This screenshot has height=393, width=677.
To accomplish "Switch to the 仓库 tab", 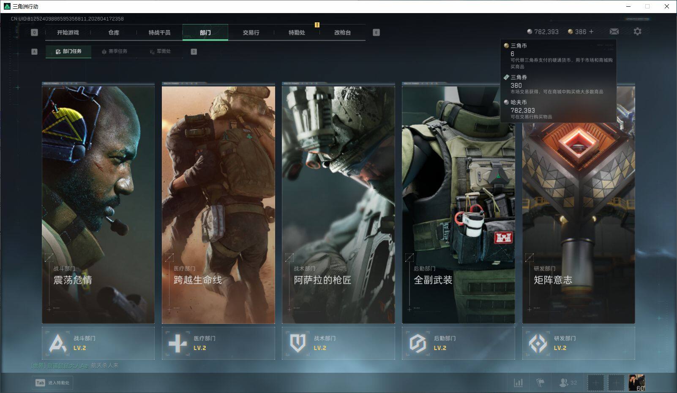I will pos(114,32).
